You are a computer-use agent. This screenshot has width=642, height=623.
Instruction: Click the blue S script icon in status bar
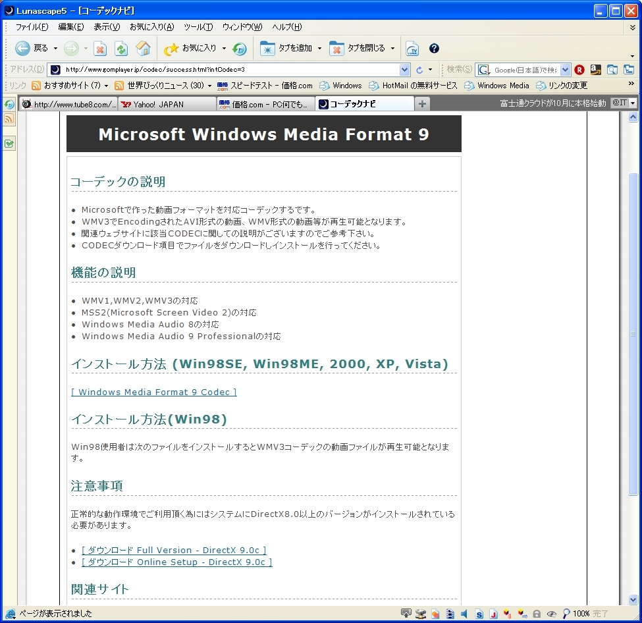[479, 614]
